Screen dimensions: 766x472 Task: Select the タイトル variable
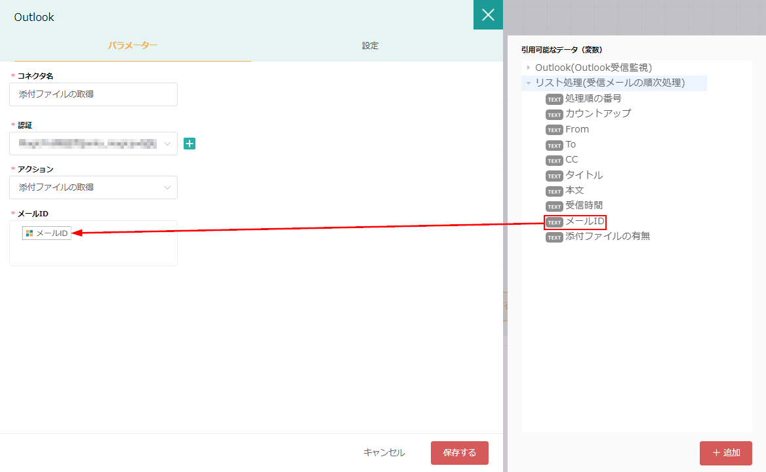[584, 175]
